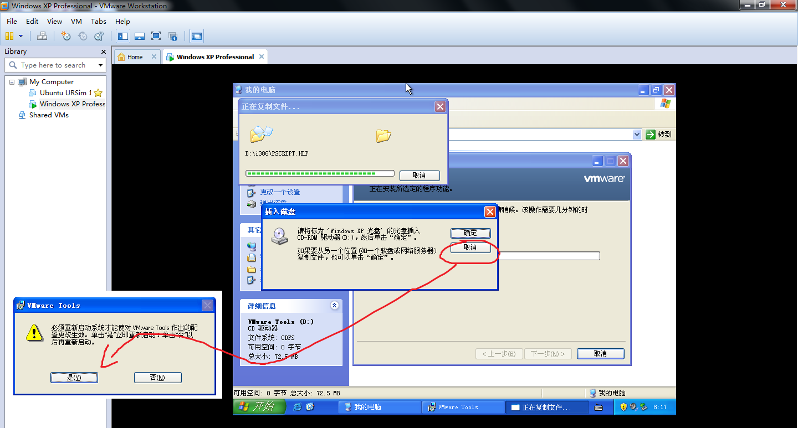Open the View menu
The image size is (798, 428).
(54, 21)
